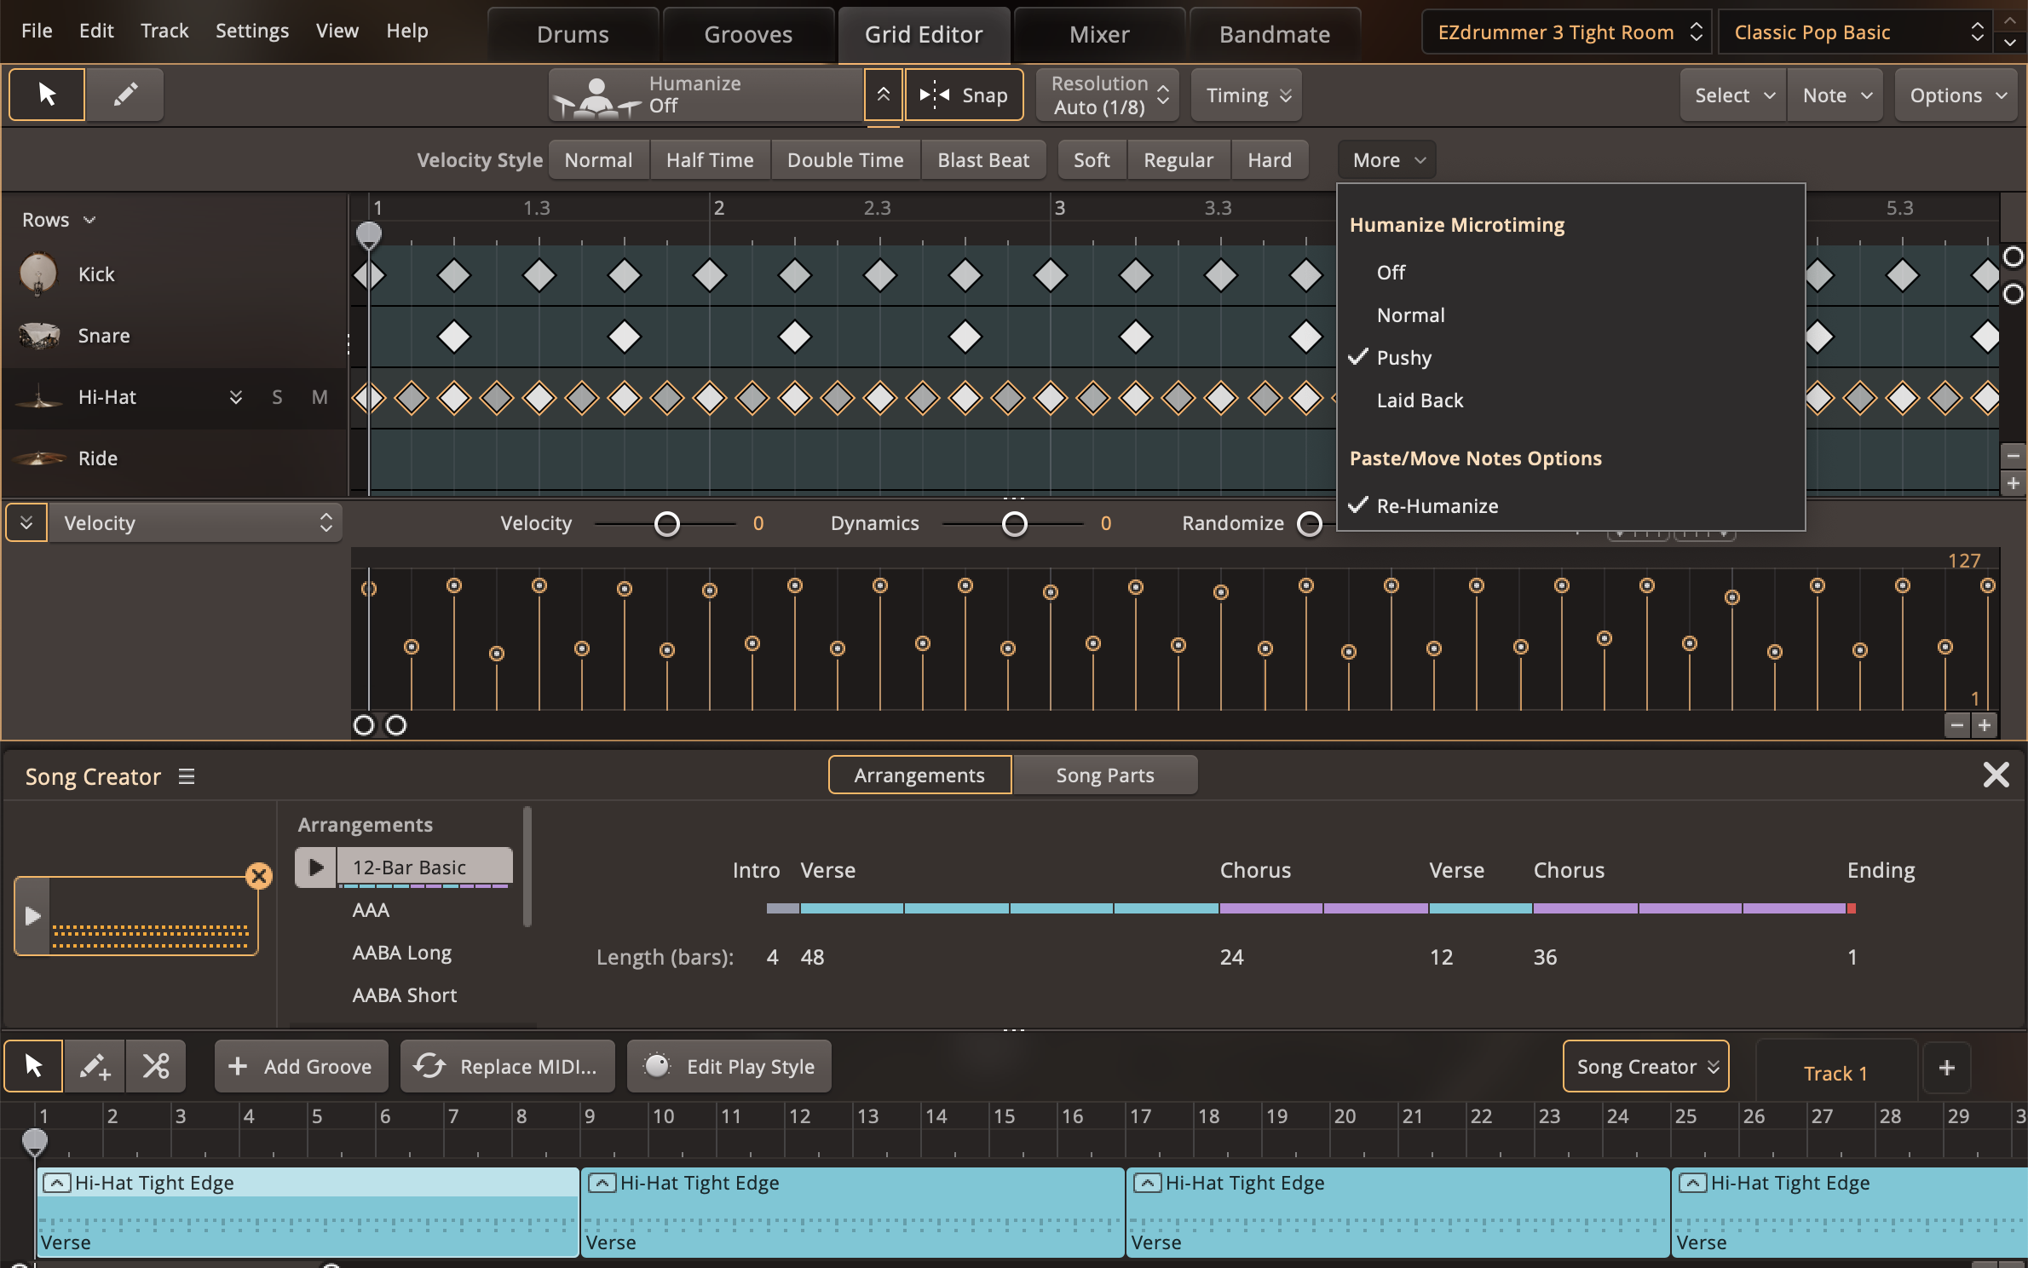Select the AABA Long arrangement

pyautogui.click(x=401, y=952)
